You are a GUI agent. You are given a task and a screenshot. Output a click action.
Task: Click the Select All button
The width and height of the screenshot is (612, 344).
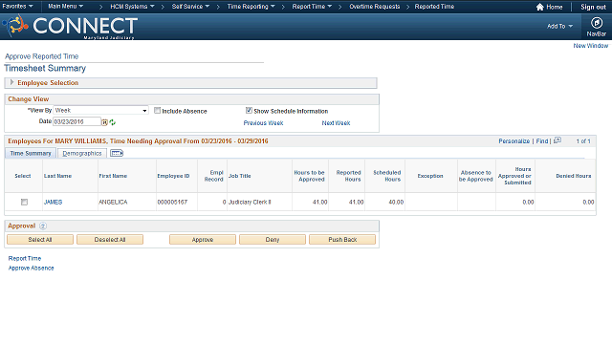pyautogui.click(x=40, y=240)
